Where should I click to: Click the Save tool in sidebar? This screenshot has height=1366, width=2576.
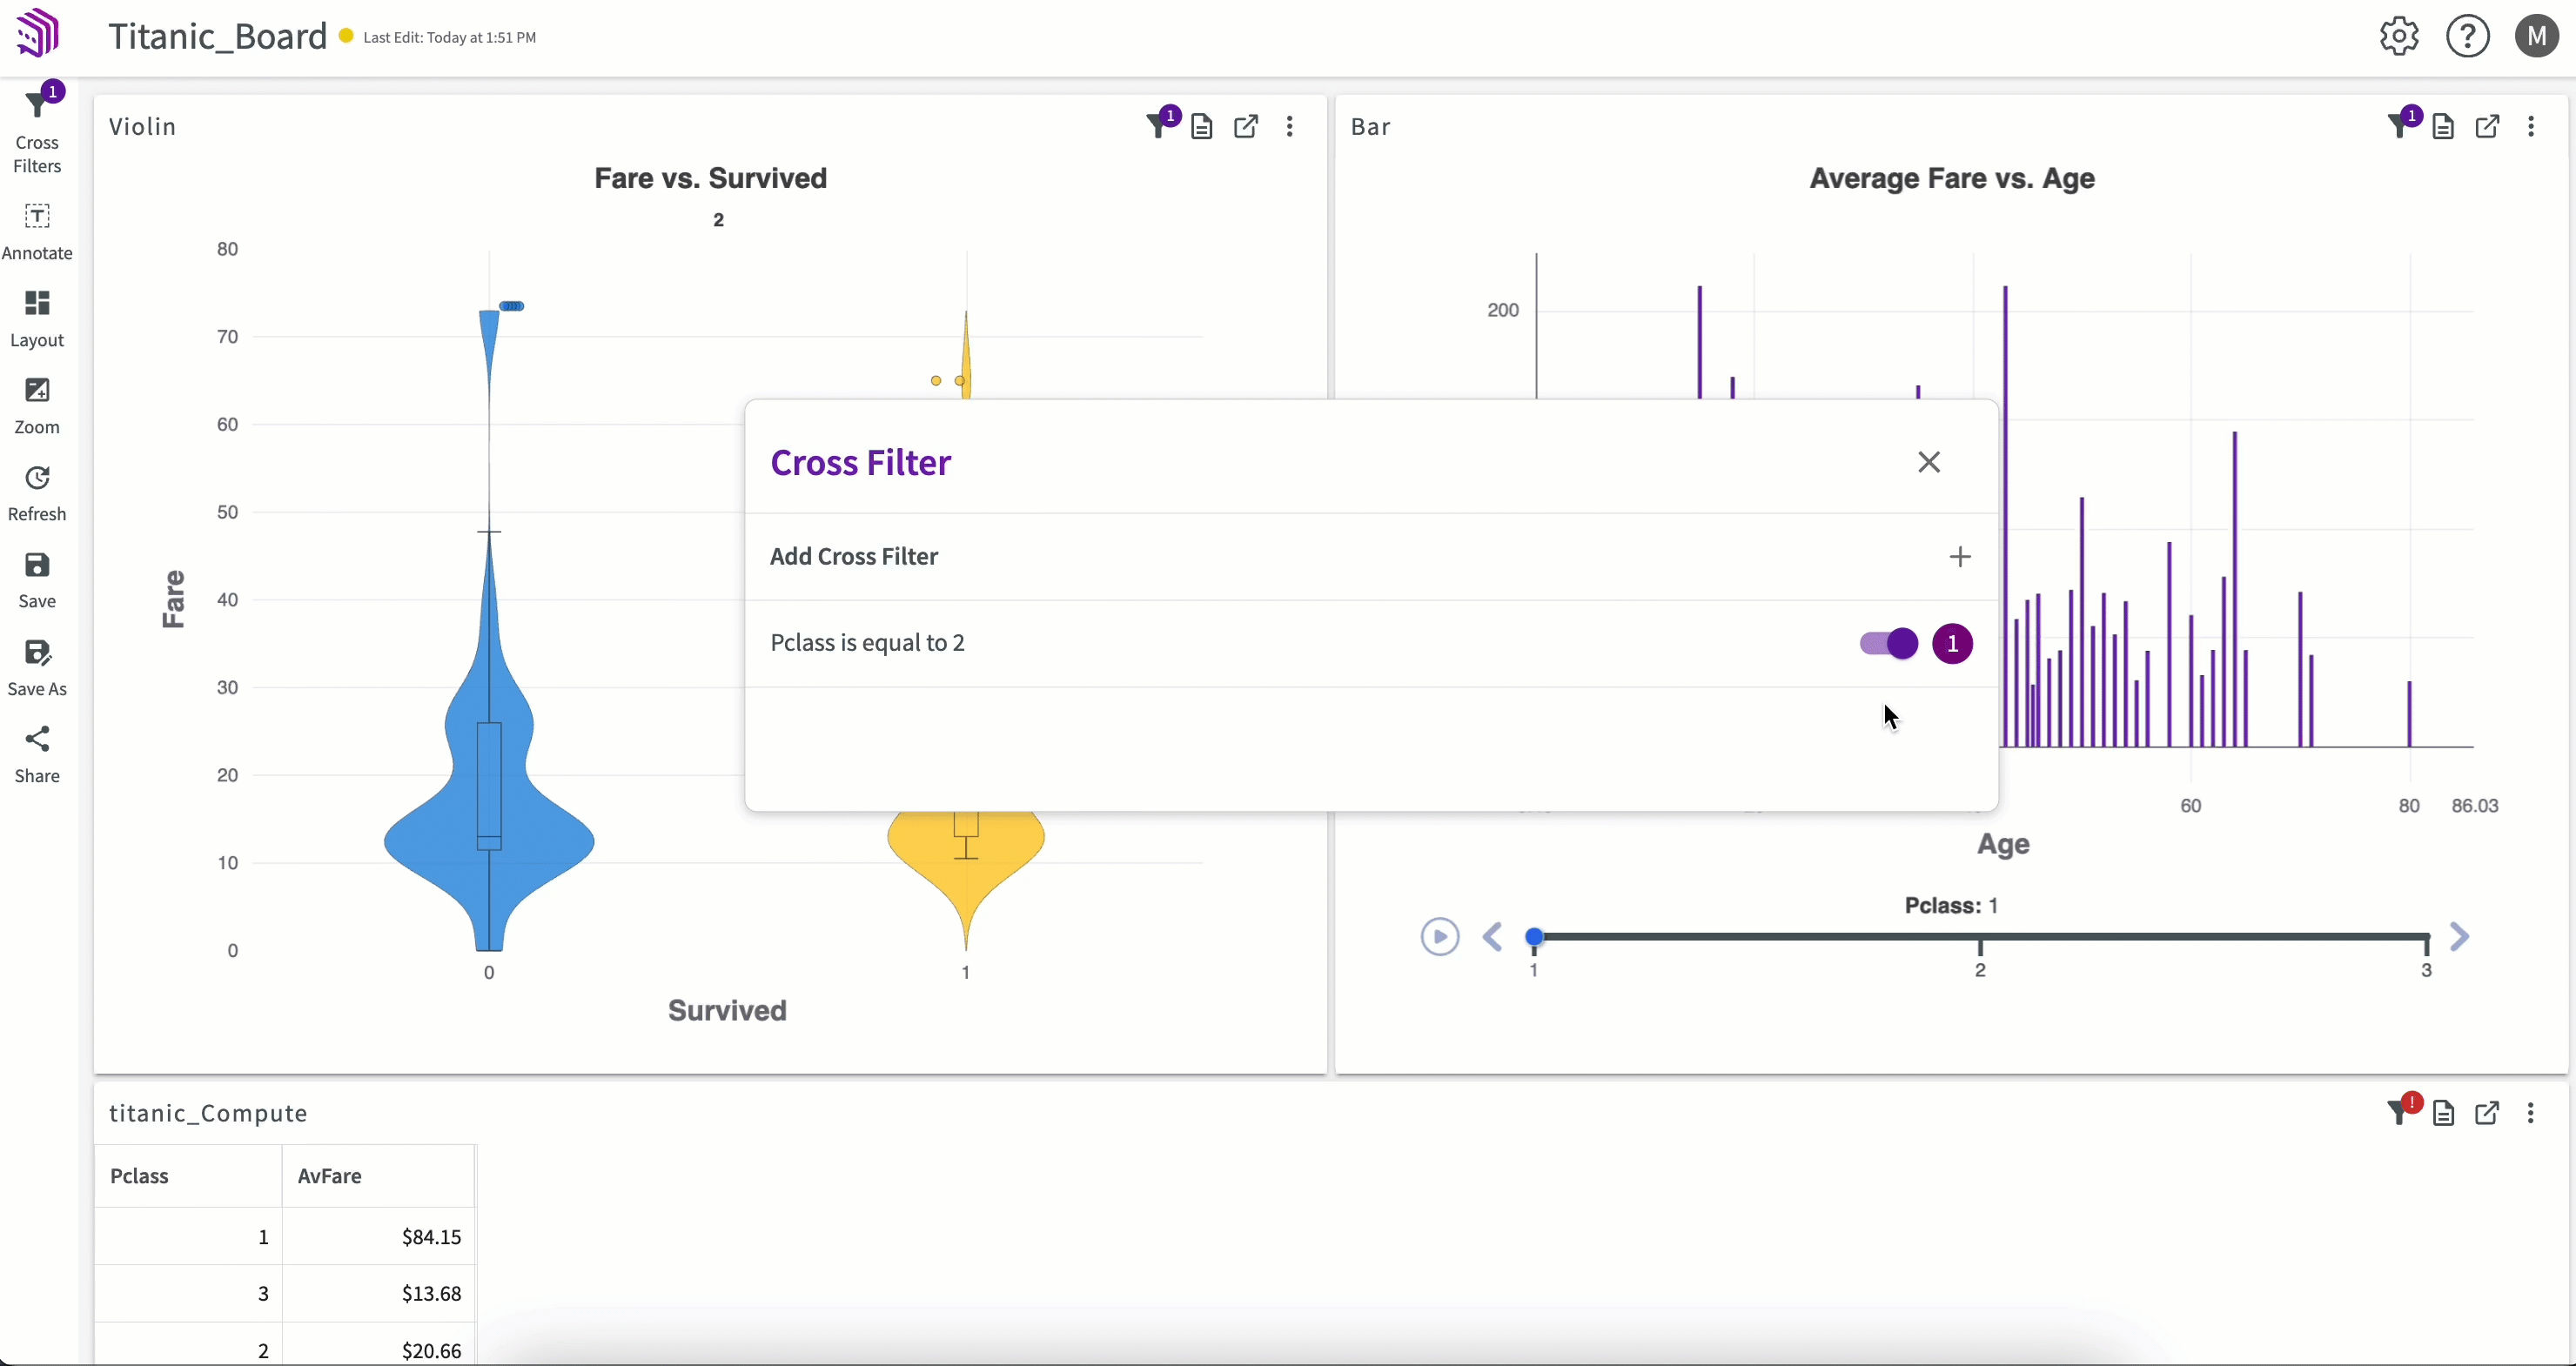(37, 579)
